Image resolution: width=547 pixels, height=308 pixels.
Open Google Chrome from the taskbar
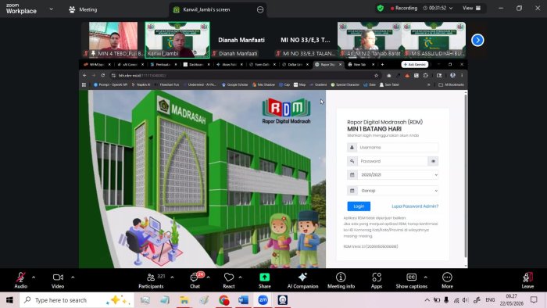click(224, 300)
